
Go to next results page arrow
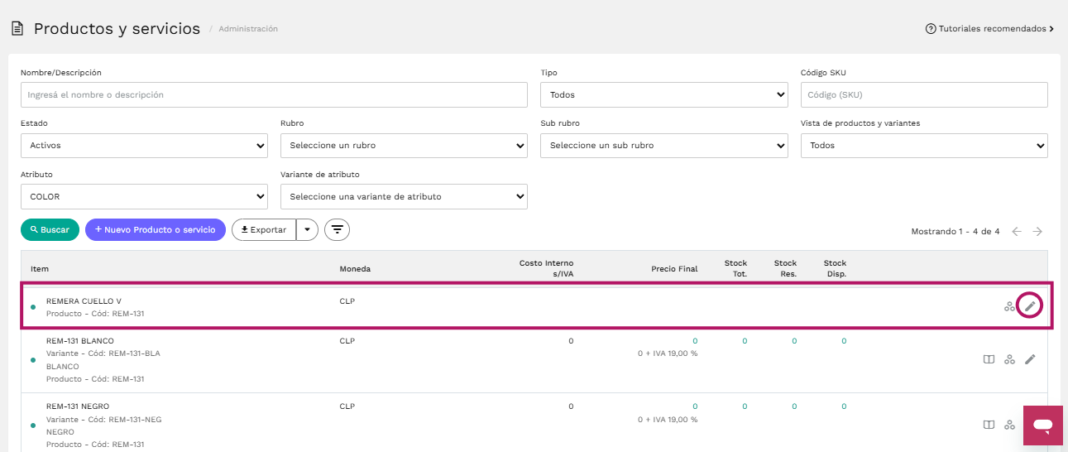(1037, 232)
